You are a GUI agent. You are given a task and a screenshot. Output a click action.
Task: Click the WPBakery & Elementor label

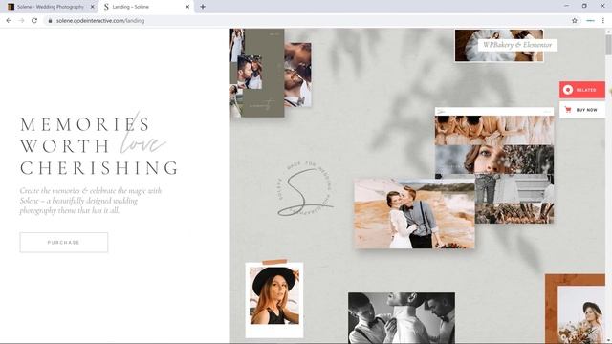pyautogui.click(x=517, y=45)
